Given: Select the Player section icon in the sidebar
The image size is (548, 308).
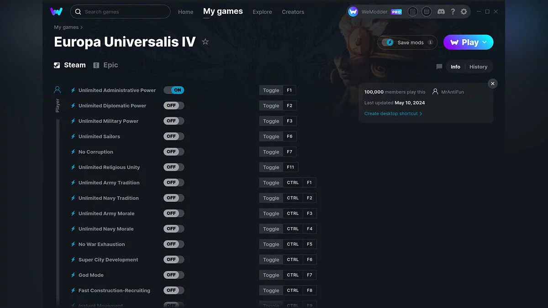Looking at the screenshot, I should (57, 89).
